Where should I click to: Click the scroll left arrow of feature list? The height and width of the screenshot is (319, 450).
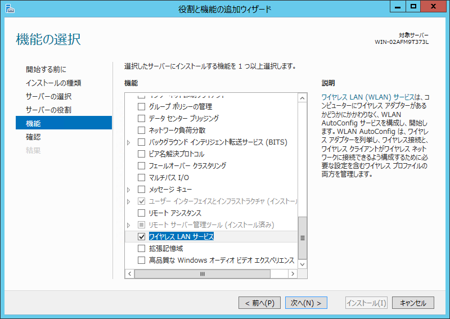130,274
